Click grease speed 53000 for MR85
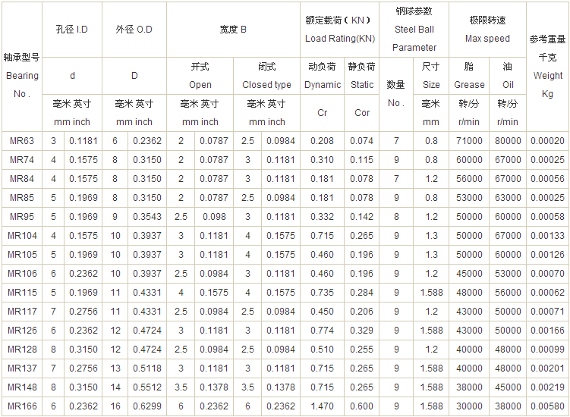The height and width of the screenshot is (417, 570). [469, 198]
